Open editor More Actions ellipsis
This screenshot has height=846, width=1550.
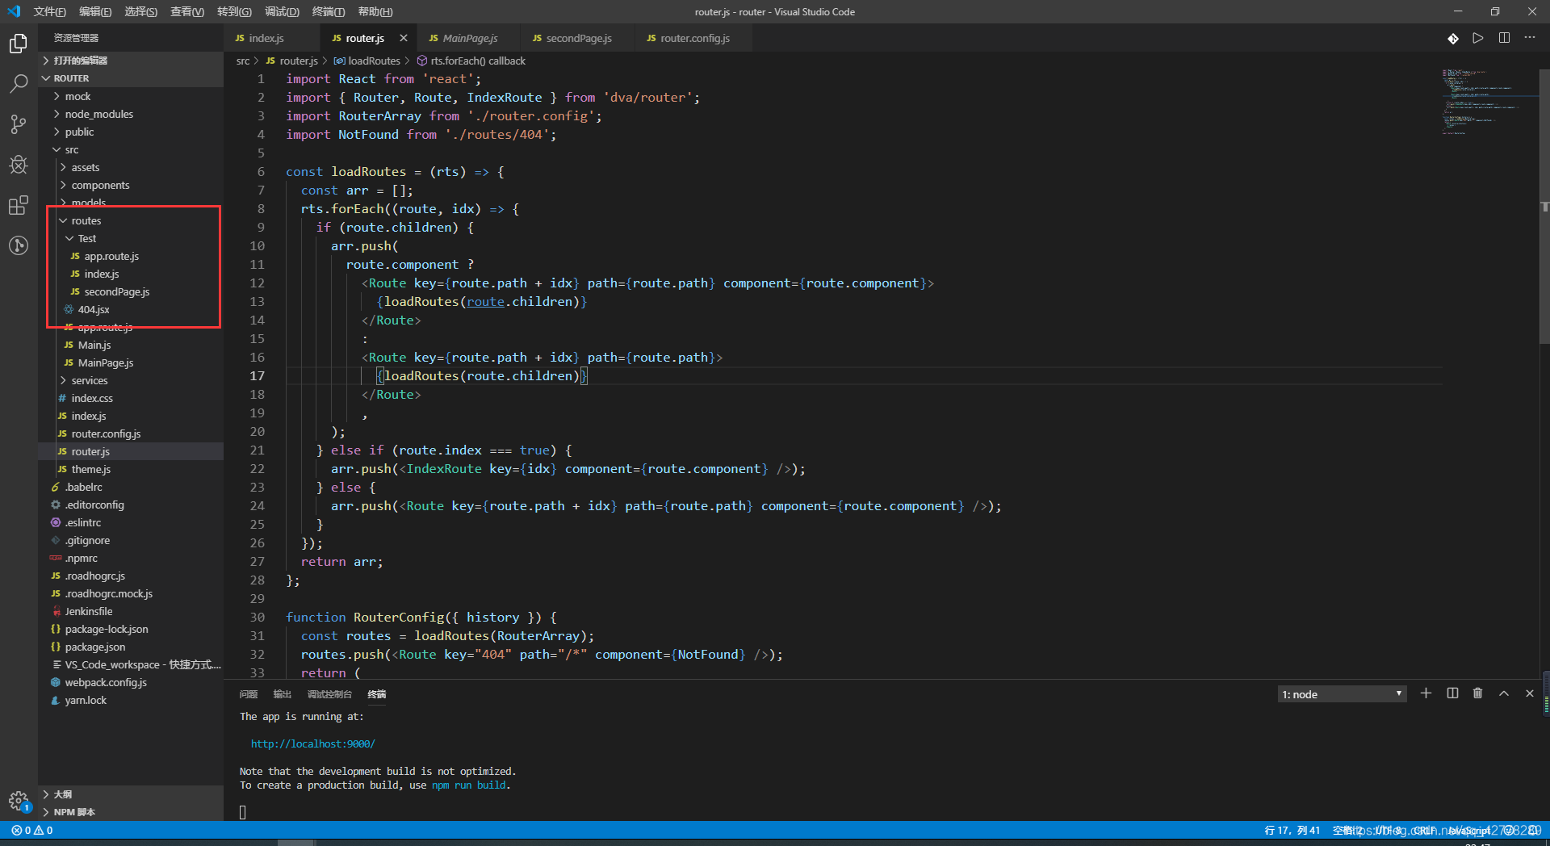(x=1530, y=38)
